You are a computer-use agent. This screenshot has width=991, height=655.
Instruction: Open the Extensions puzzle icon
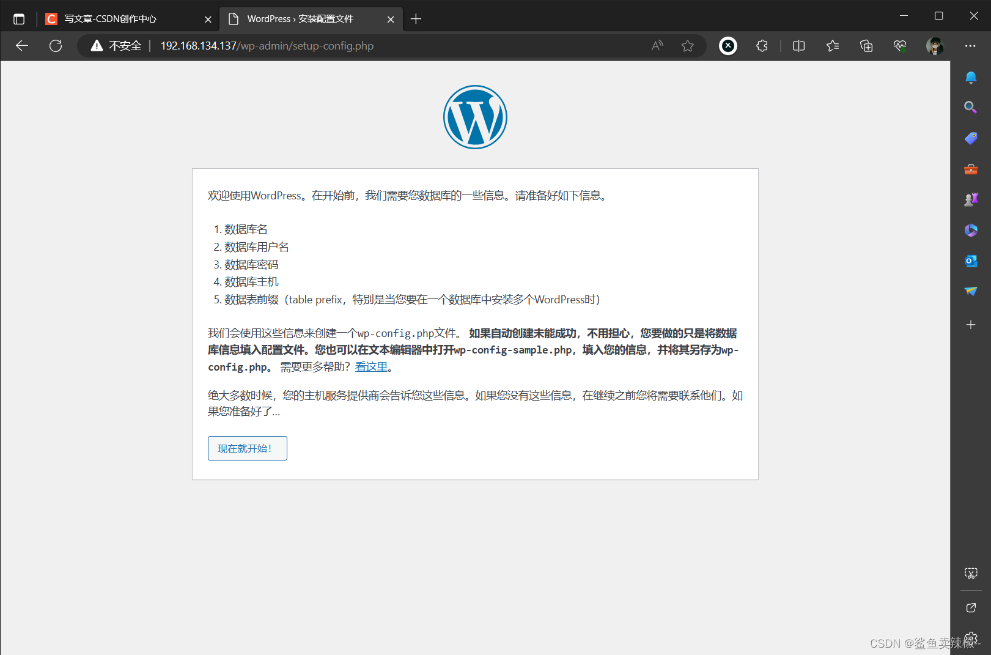762,46
